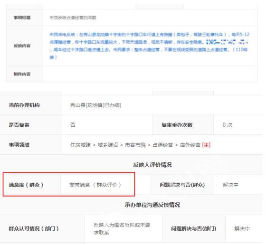Click 市容市貌 in the breadcrumb path
The width and height of the screenshot is (266, 245).
[x=135, y=145]
